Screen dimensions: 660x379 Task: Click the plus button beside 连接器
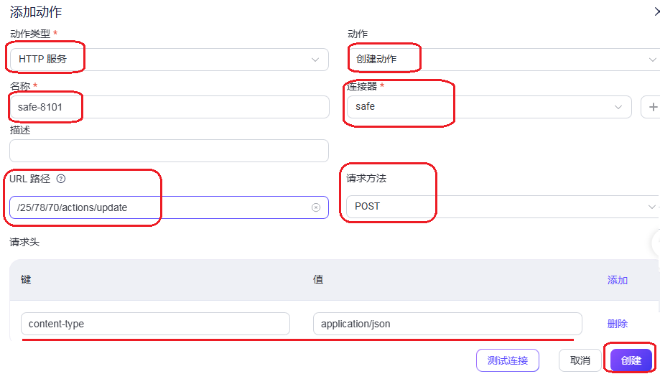point(652,107)
